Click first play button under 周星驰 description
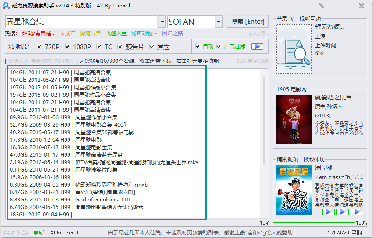Screen dimensions: 373x238 click(x=329, y=212)
